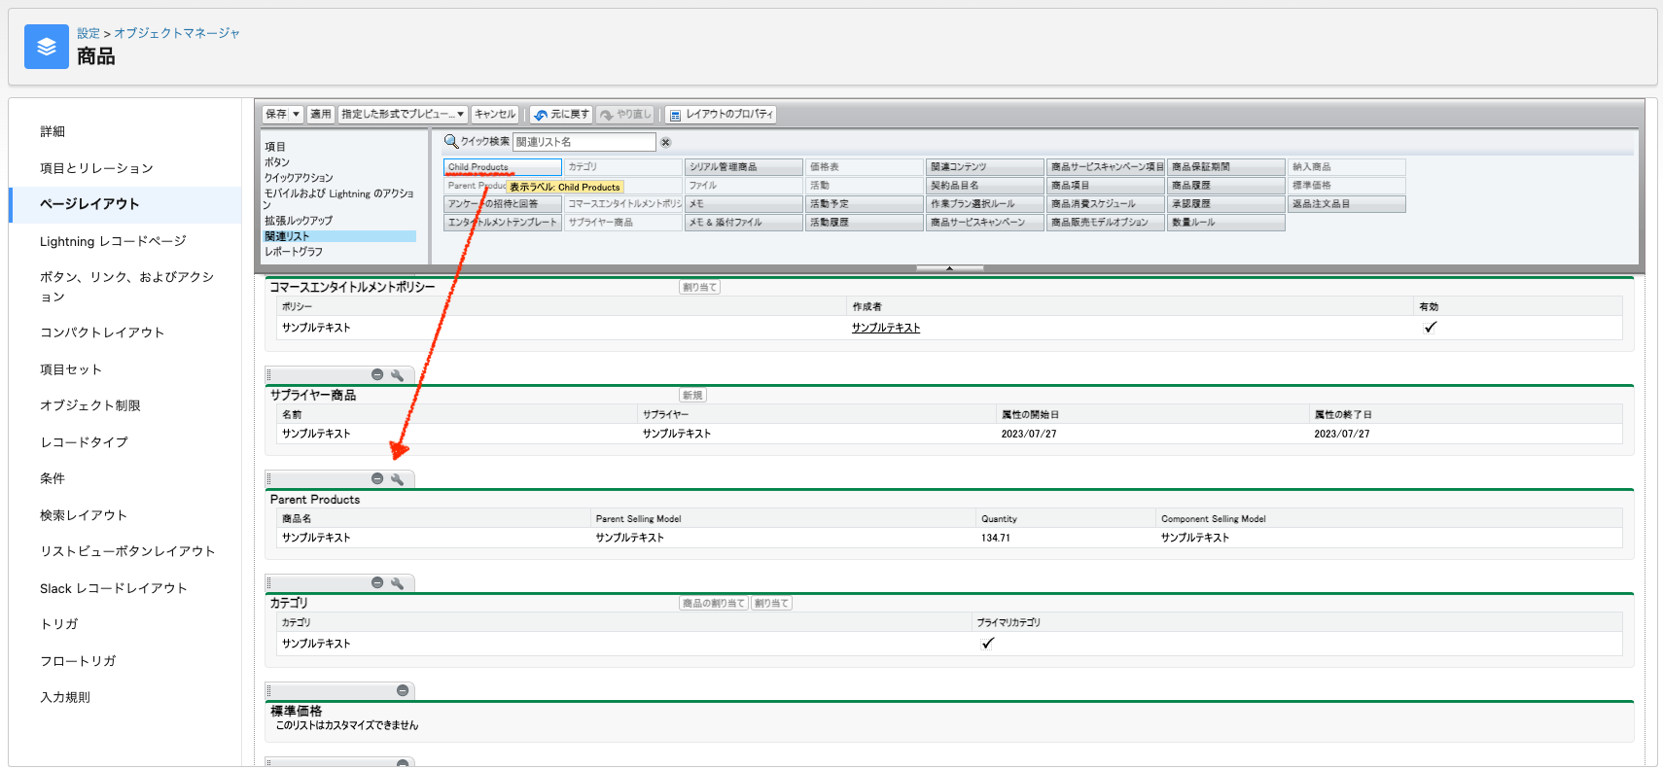
Task: Click the 有効 column checkmark
Action: pyautogui.click(x=1430, y=328)
